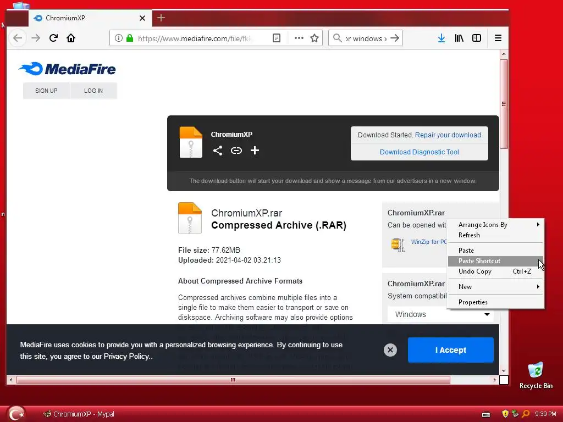Show site information via the info icon
563x422 pixels.
[x=119, y=38]
